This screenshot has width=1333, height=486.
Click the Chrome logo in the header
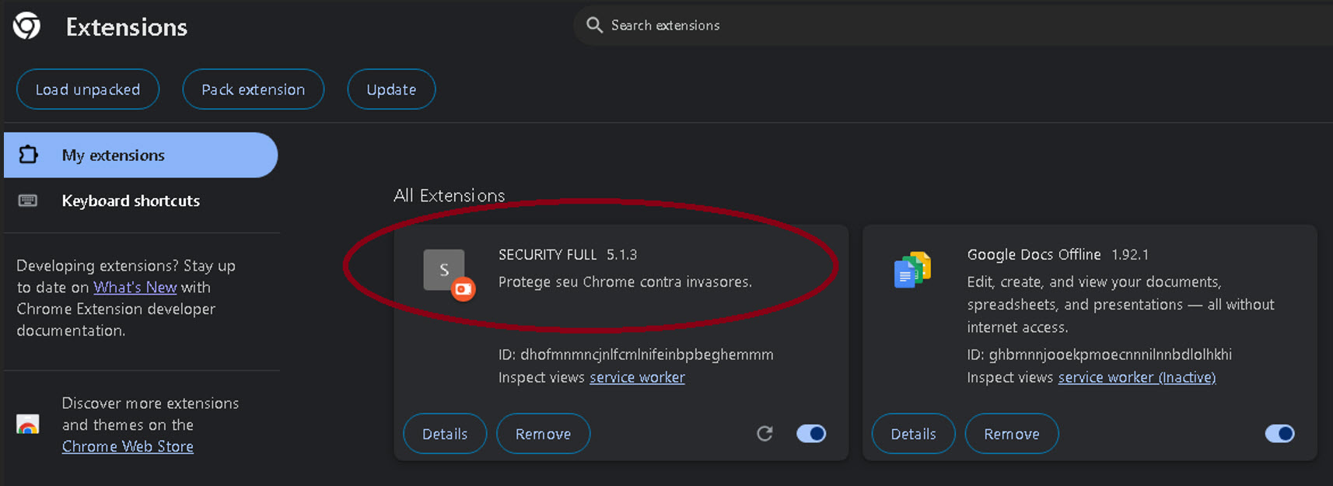pos(26,24)
